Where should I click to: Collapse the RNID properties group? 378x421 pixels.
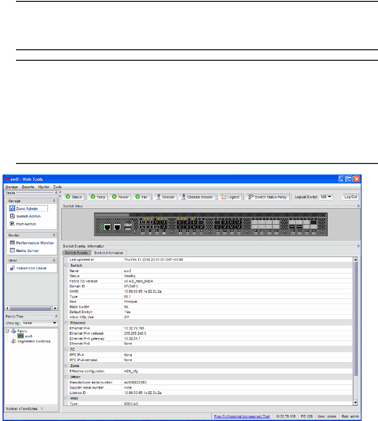click(66, 399)
